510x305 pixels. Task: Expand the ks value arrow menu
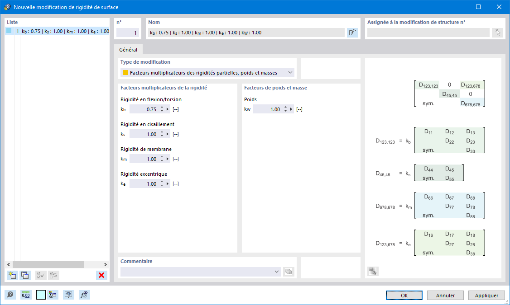point(168,134)
